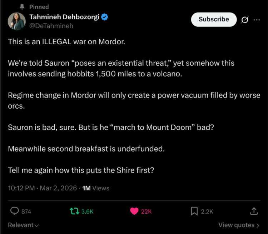Subscribe to Tahmineh Dehbozorgi
Screen dimensions: 268x234
214,19
